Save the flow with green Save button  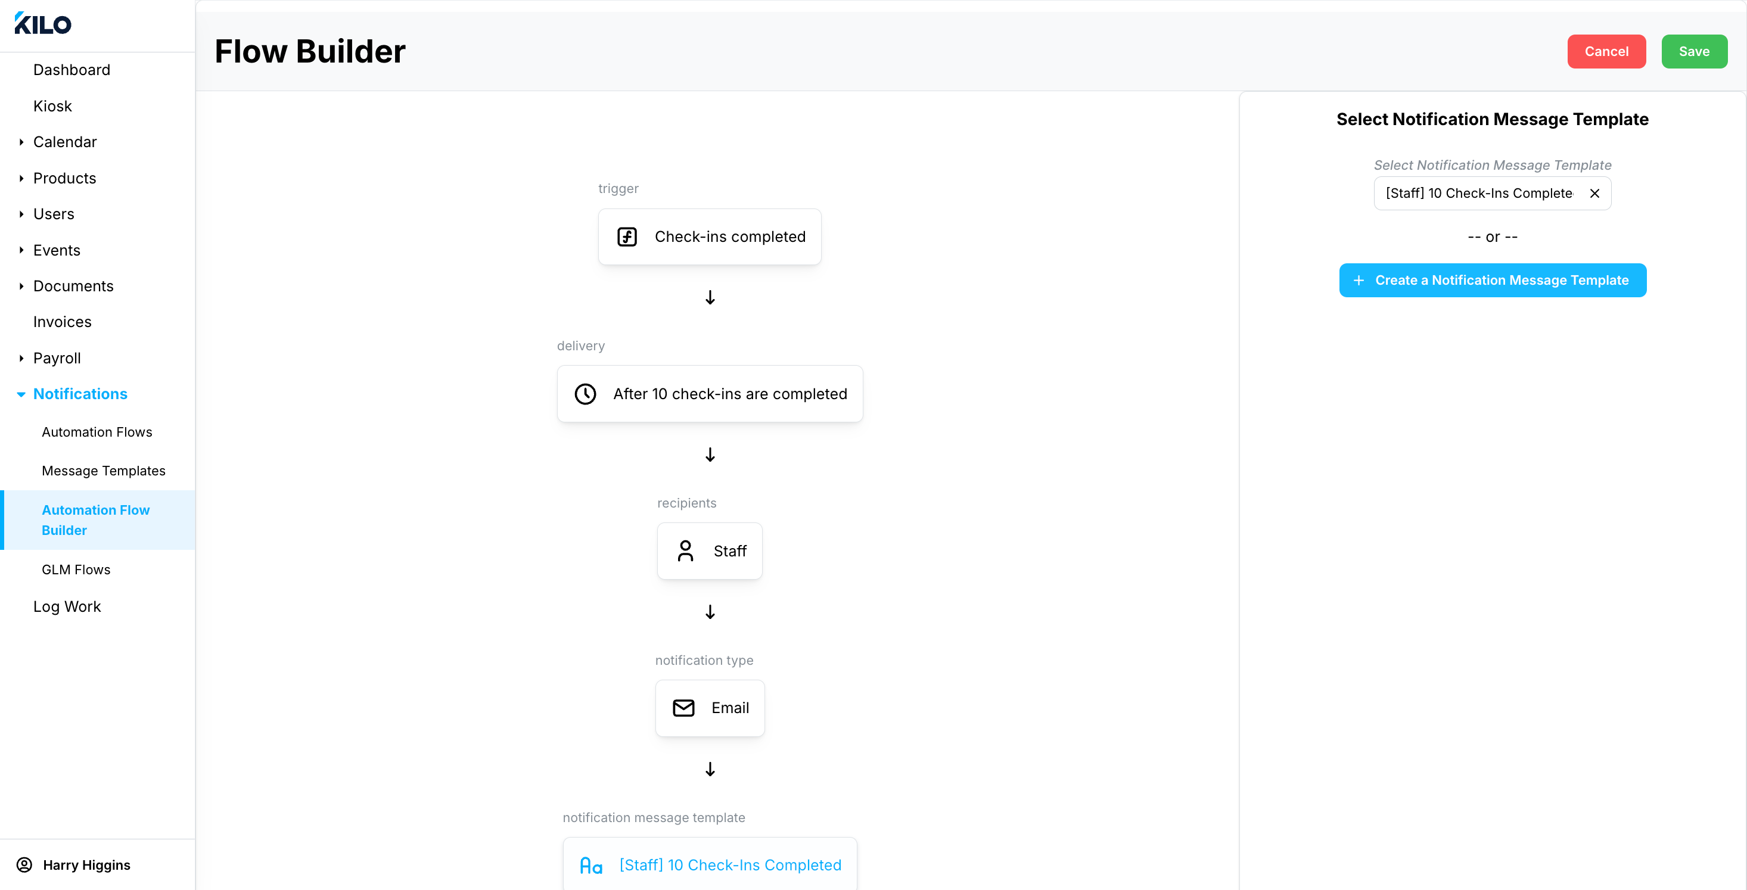(x=1693, y=51)
